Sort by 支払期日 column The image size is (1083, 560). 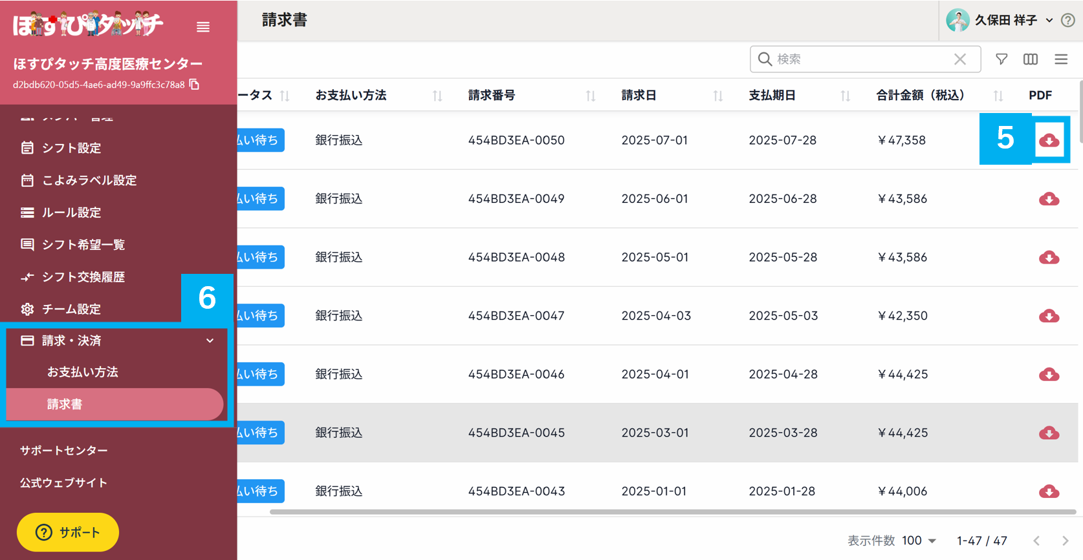click(x=845, y=96)
